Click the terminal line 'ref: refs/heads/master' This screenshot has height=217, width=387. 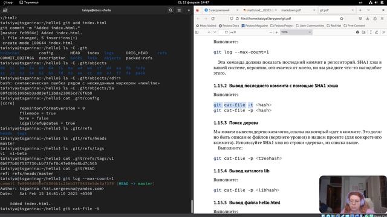point(27,174)
